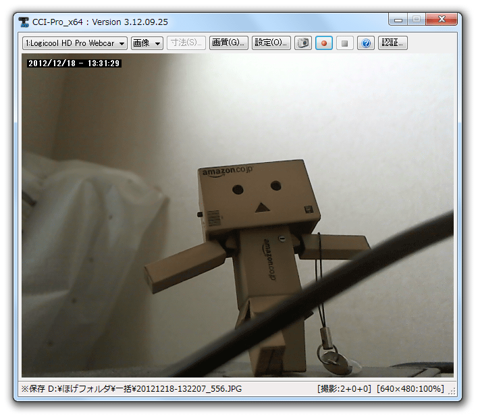Click the 認証... authentication button

(x=393, y=43)
